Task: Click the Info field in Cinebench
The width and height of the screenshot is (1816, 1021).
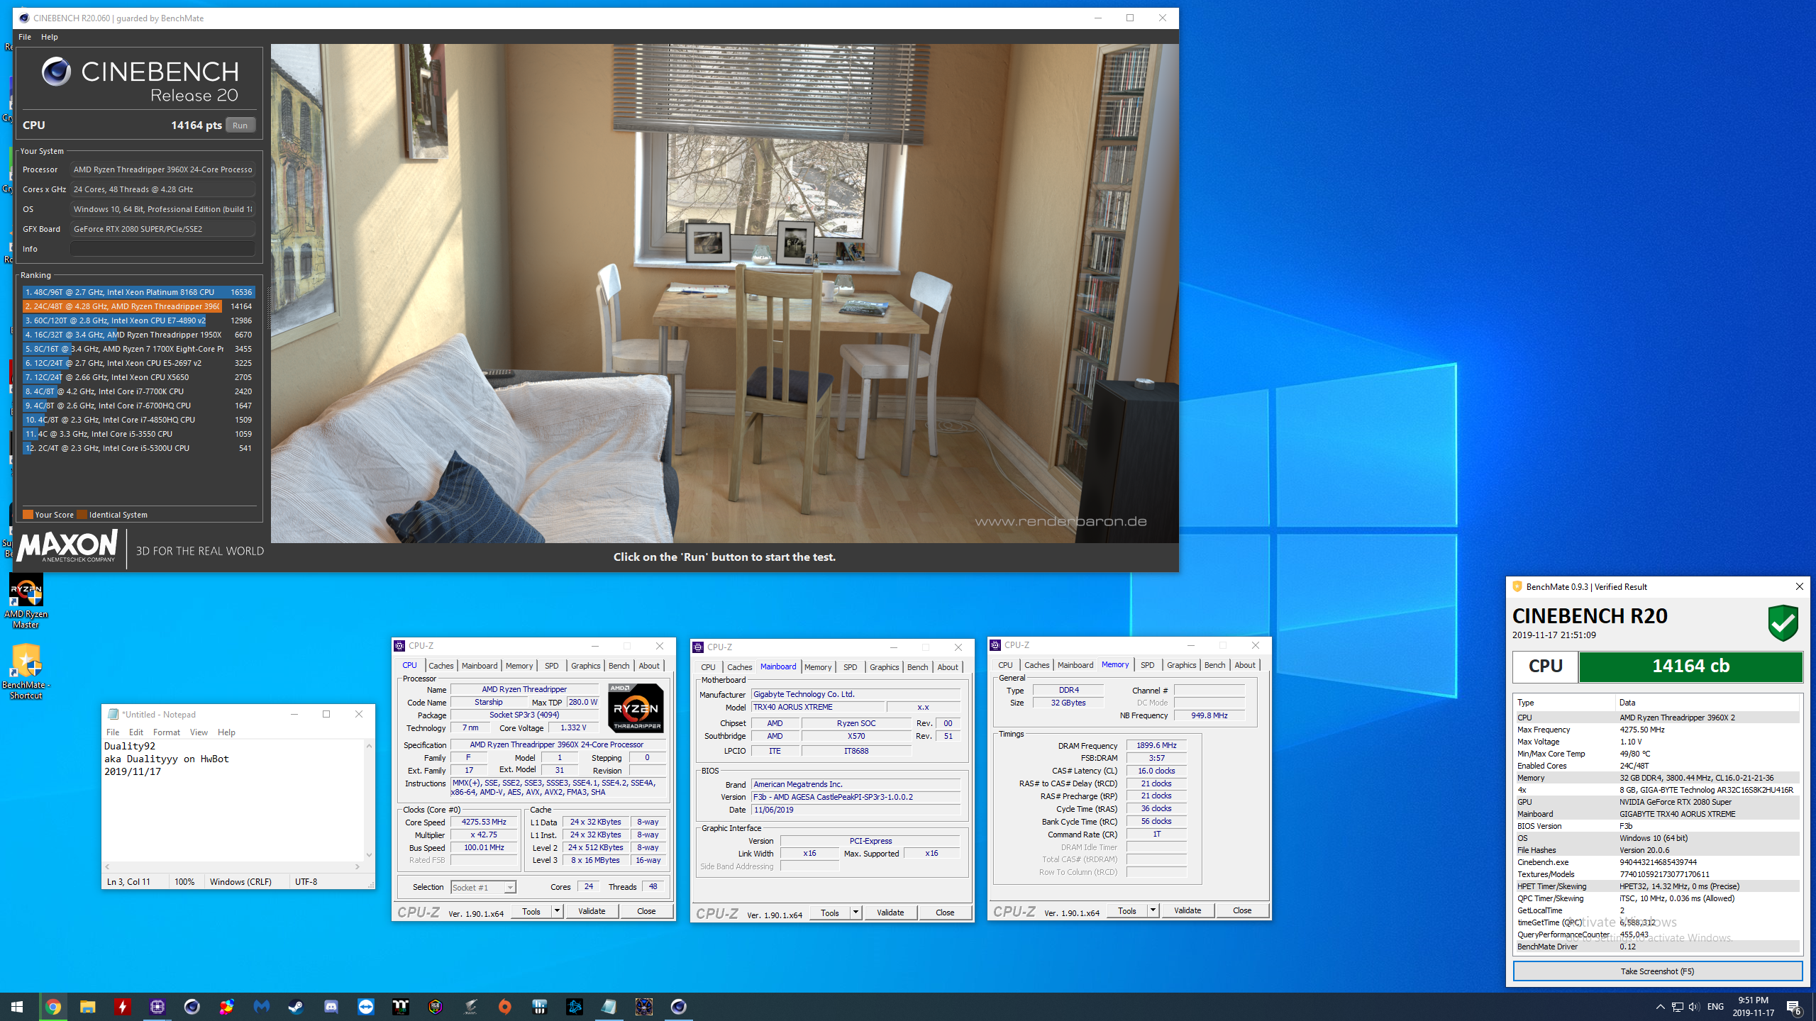Action: click(x=162, y=249)
